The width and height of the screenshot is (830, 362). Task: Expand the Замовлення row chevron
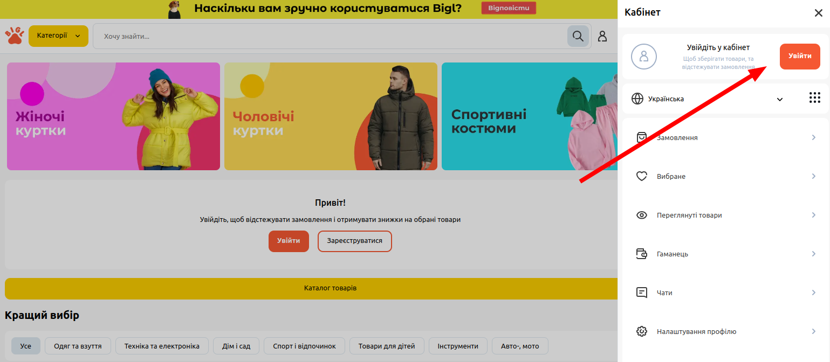[814, 137]
